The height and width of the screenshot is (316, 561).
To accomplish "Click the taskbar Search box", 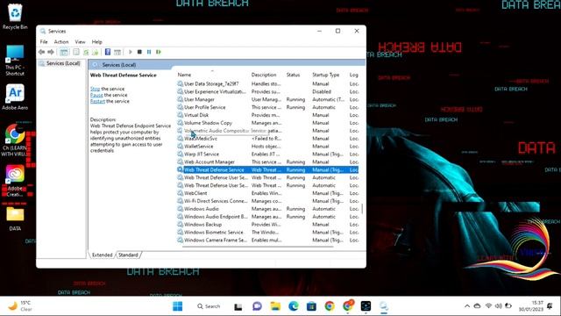I will [209, 306].
